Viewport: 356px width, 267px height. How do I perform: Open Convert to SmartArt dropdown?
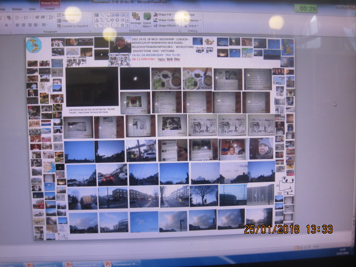73,26
